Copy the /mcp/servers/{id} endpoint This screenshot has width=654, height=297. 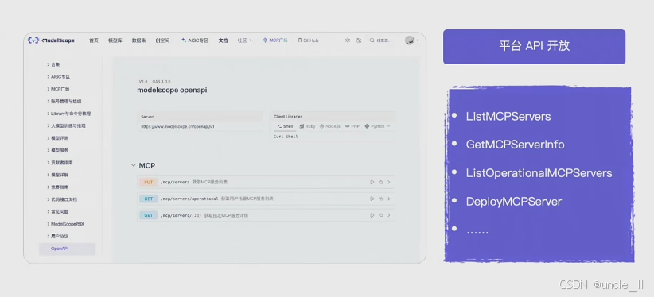tap(380, 215)
